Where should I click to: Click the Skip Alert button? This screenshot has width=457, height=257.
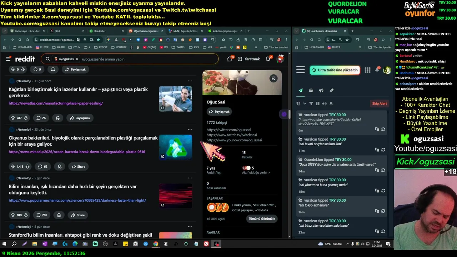[x=379, y=104]
